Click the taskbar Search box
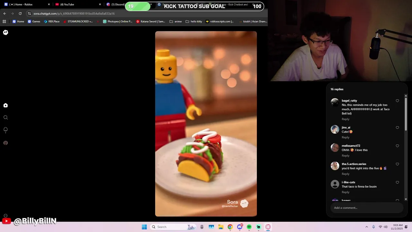Screen dimensions: 412x232 click(173, 227)
